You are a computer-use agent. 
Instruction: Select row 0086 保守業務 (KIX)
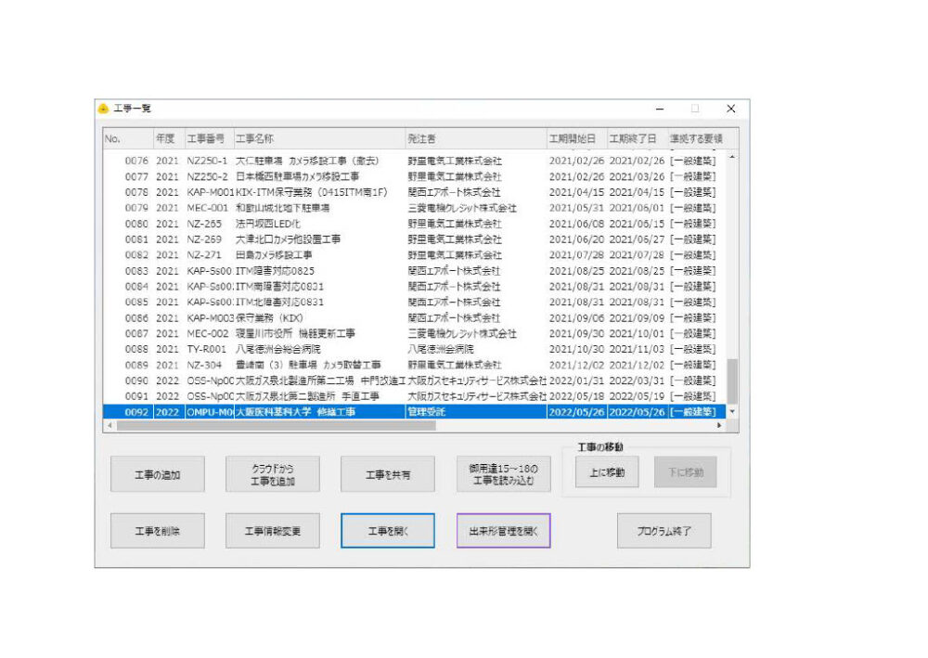[x=414, y=317]
